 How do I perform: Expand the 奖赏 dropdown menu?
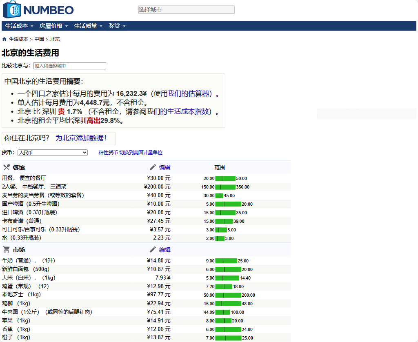click(117, 26)
